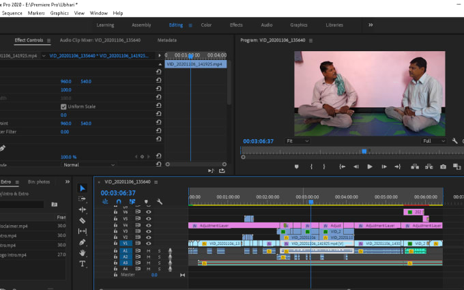The image size is (464, 290).
Task: Open the Program monitor panel menu
Action: click(x=310, y=40)
